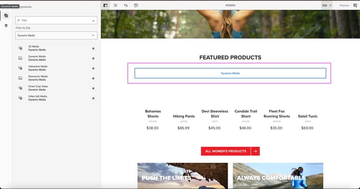Click the hero image of woman

(x=230, y=24)
